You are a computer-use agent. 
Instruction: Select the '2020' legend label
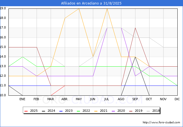pyautogui.click(x=121, y=111)
